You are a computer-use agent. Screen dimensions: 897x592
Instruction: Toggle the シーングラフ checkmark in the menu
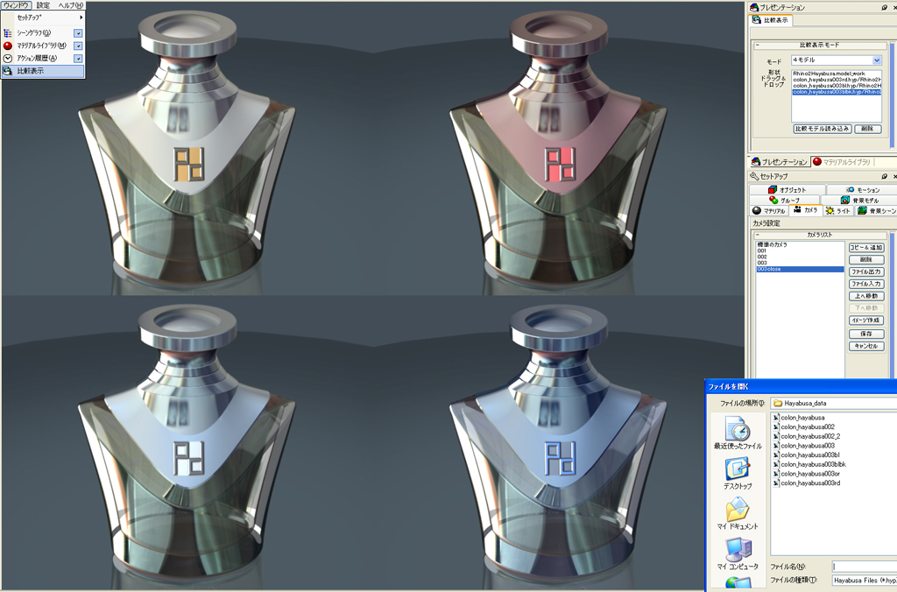tap(78, 33)
